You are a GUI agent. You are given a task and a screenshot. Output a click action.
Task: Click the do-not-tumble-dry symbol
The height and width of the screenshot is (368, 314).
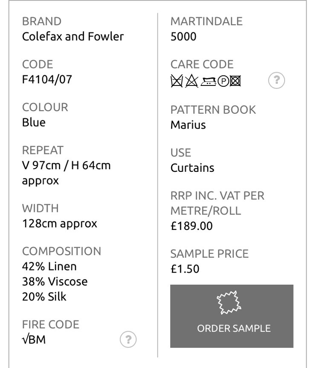pyautogui.click(x=235, y=81)
